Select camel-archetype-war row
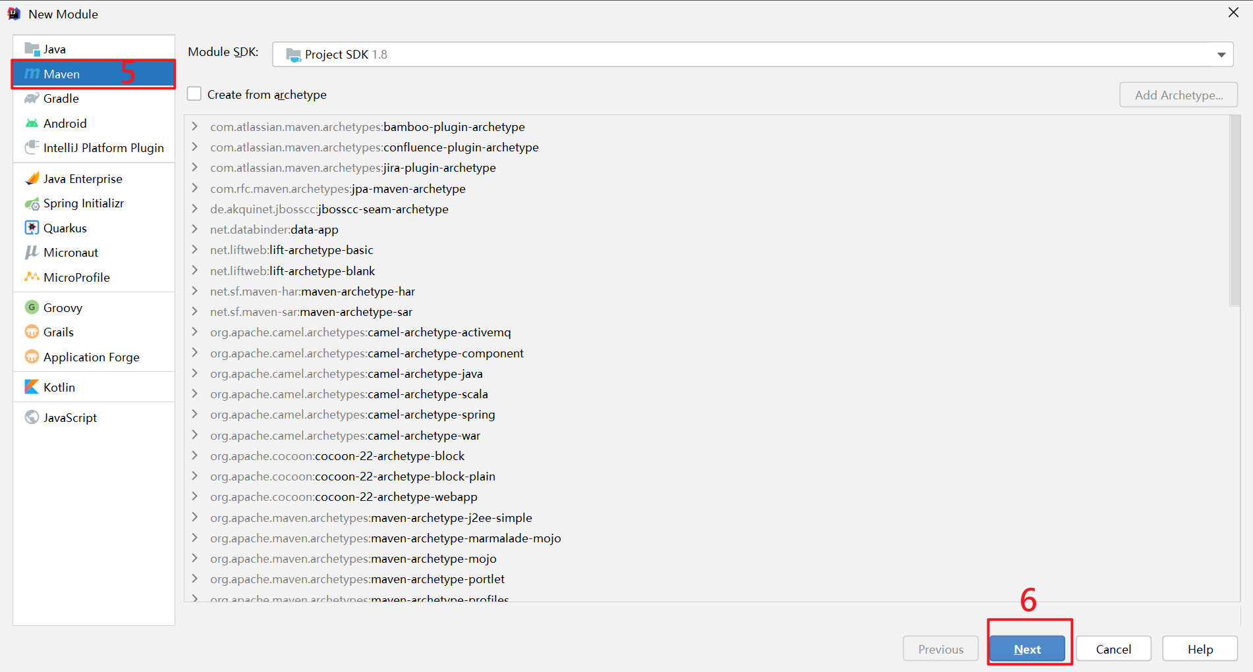 pyautogui.click(x=706, y=435)
